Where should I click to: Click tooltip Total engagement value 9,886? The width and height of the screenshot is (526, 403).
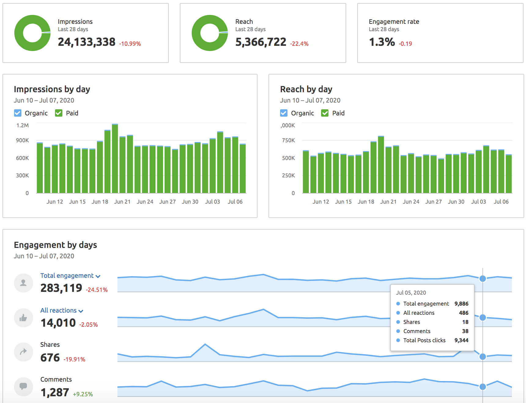[461, 303]
